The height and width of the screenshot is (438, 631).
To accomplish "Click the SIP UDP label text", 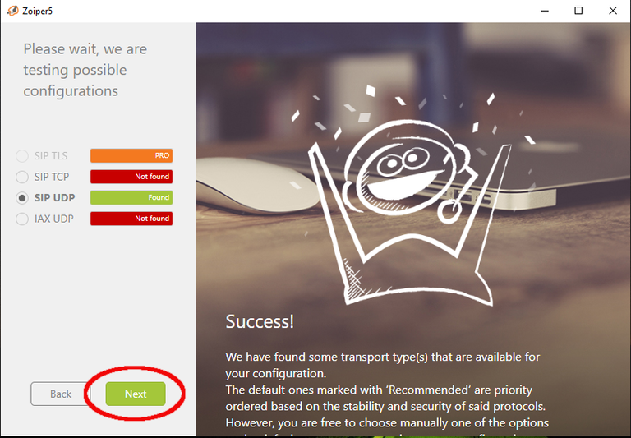I will (54, 198).
